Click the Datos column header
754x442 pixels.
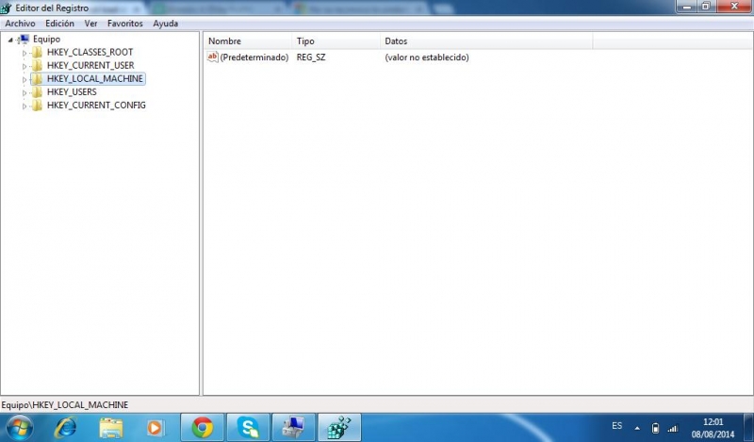tap(485, 41)
